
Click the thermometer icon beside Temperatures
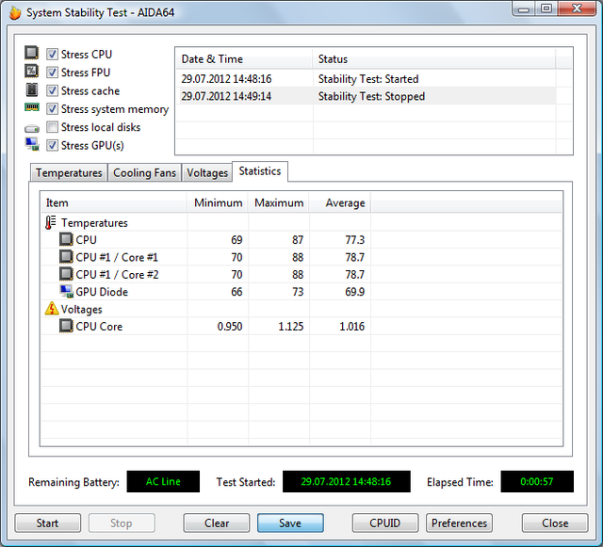(51, 223)
